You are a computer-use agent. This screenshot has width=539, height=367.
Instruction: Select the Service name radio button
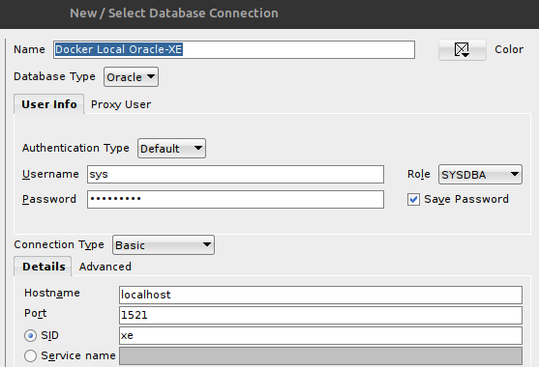click(x=30, y=355)
